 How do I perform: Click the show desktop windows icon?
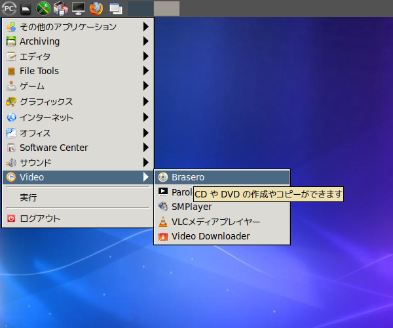click(116, 9)
